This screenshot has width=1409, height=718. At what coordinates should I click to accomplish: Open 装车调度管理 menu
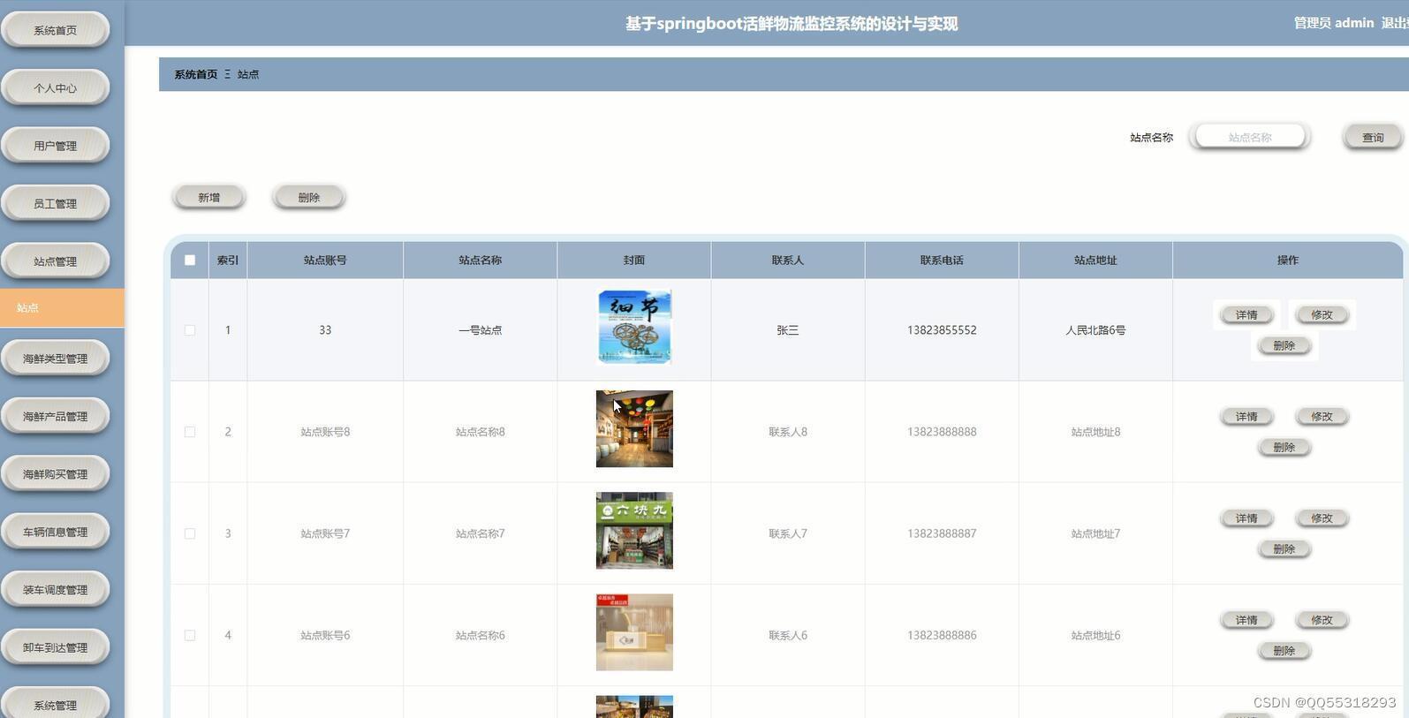pyautogui.click(x=55, y=590)
